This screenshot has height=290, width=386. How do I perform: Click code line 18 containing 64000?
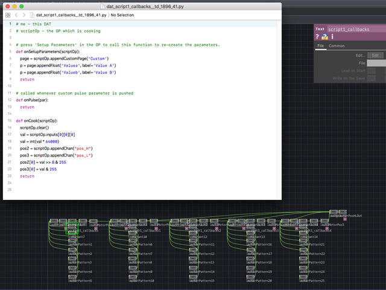(x=40, y=141)
